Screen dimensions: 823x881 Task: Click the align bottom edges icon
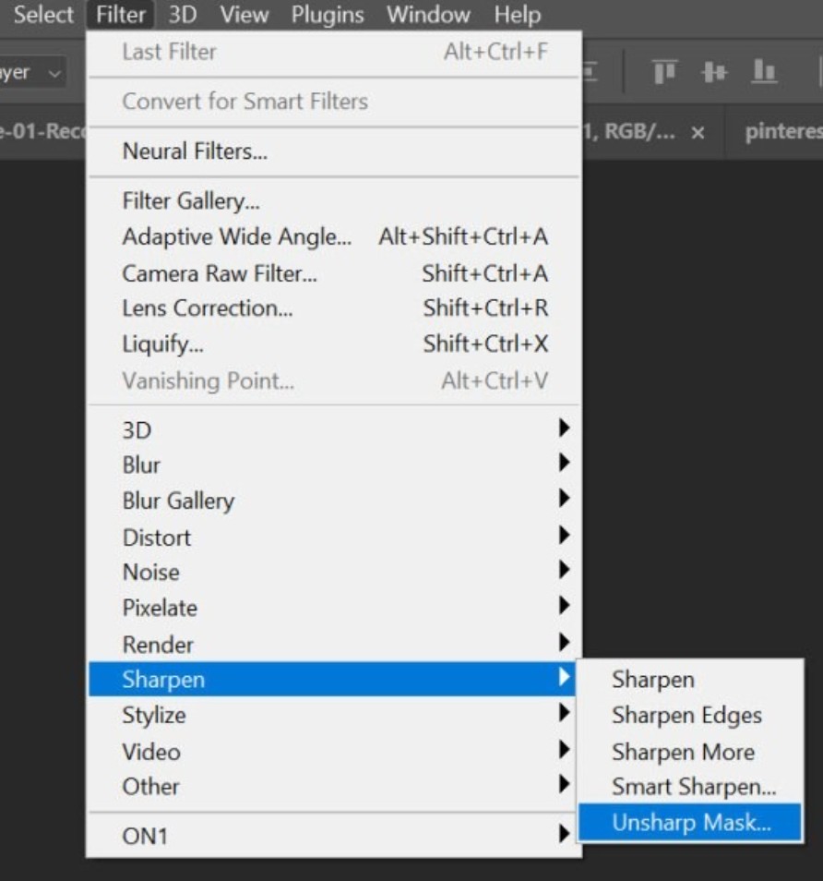point(764,71)
